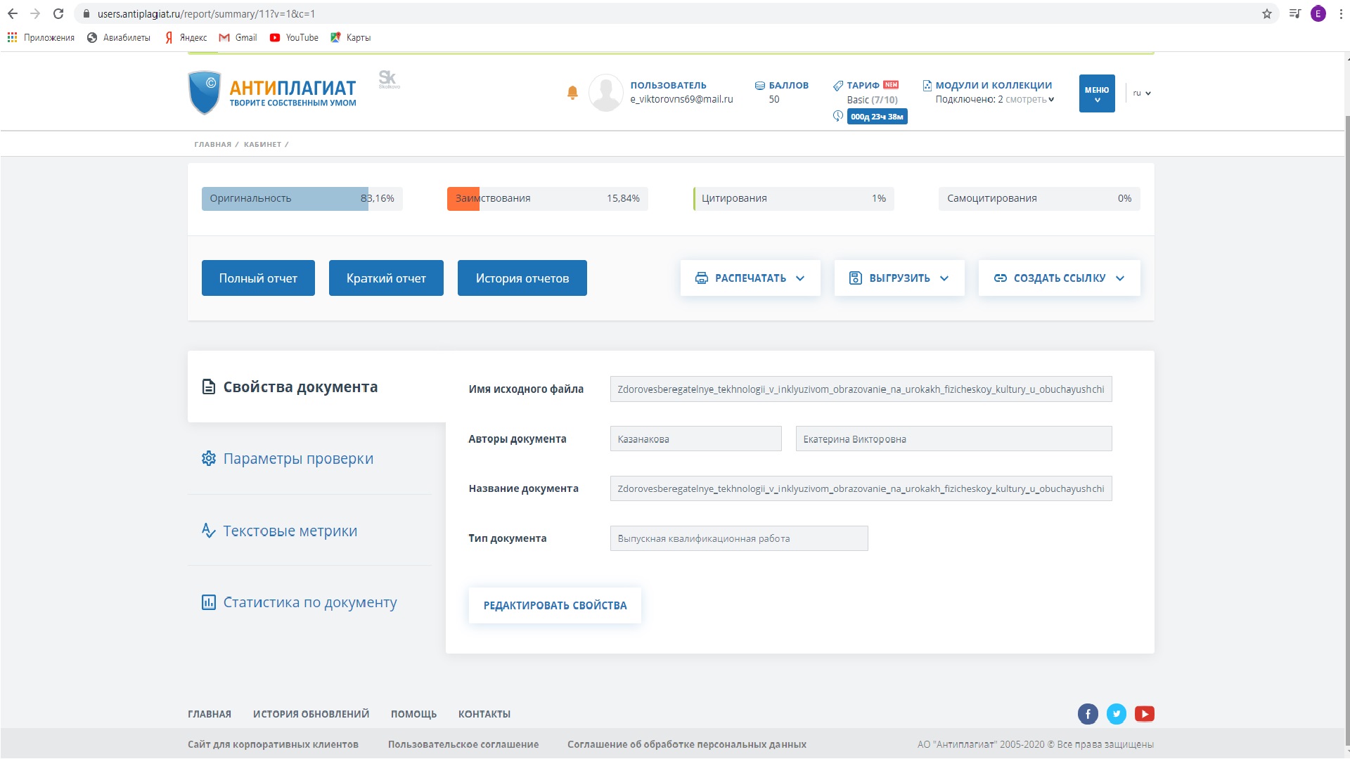Expand the РАСПЕЧАТАТЬ print dropdown
This screenshot has height=759, width=1350.
click(x=750, y=278)
